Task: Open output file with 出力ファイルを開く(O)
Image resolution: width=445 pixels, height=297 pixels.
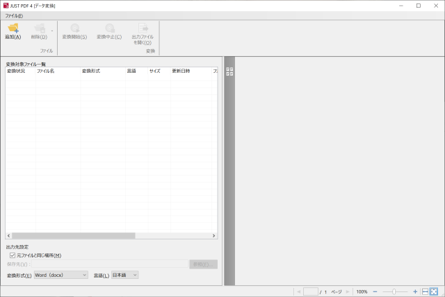Action: click(143, 34)
